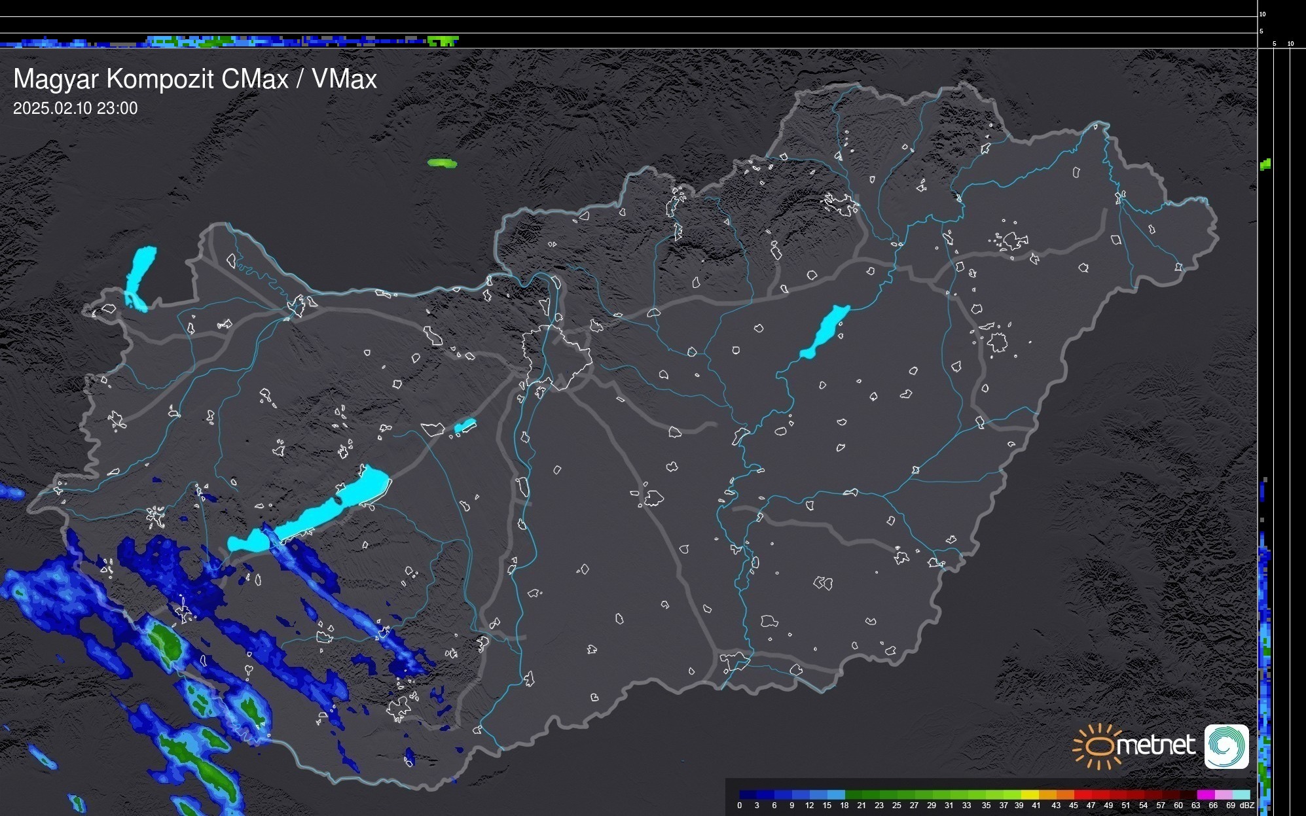
Task: Click the teal swirl radar app icon
Action: pos(1226,746)
